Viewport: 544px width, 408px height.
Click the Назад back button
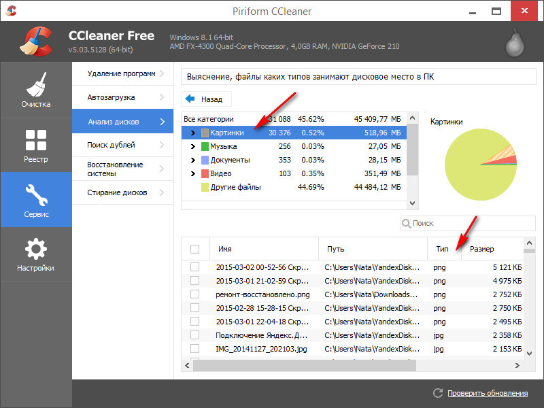[x=206, y=99]
